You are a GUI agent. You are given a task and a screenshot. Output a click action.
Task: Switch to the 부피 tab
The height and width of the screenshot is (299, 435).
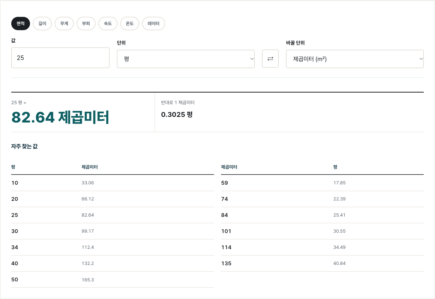86,24
